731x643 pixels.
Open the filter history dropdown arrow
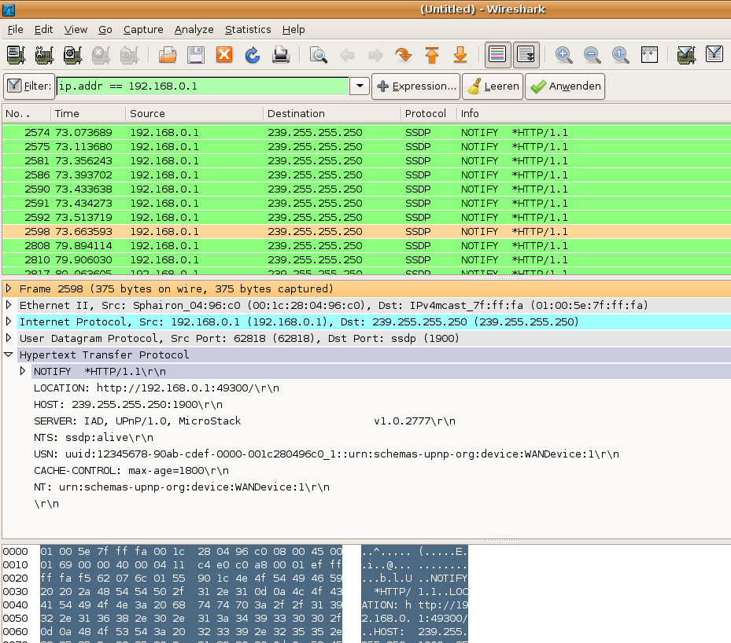click(x=360, y=86)
